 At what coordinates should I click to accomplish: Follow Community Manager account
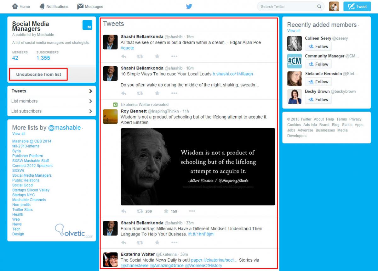pyautogui.click(x=318, y=64)
